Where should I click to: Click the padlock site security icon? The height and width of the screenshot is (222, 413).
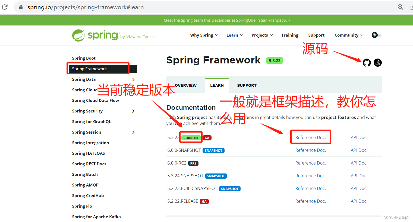point(21,7)
